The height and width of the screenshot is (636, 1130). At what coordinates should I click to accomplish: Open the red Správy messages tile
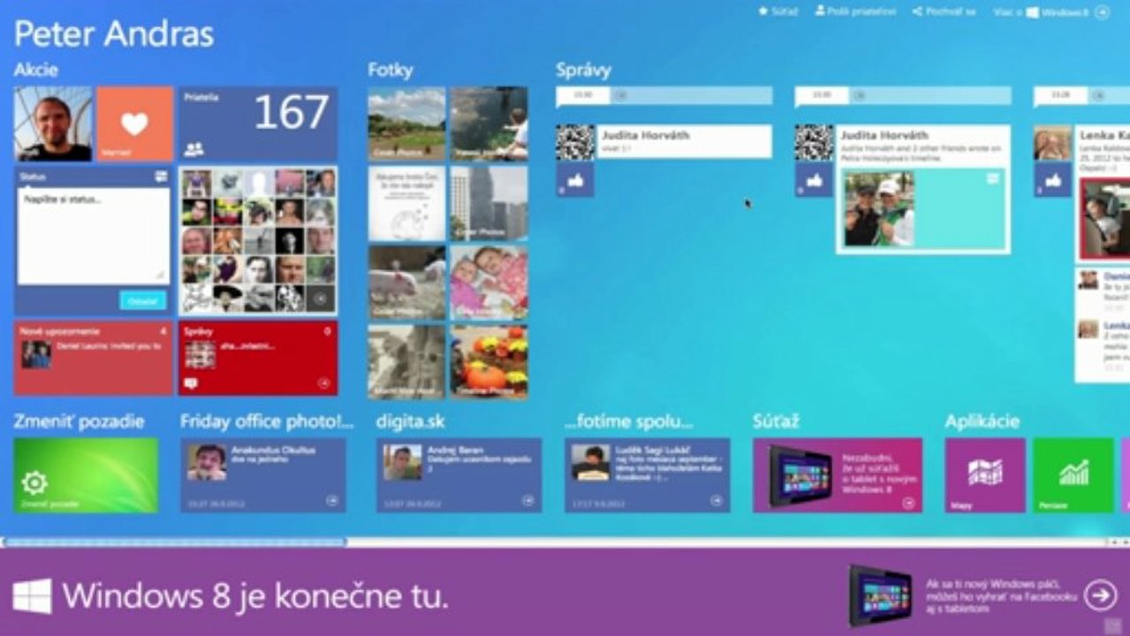258,358
